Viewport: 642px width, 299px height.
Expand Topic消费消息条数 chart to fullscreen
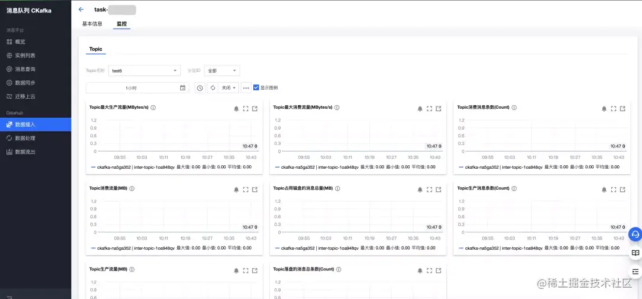point(613,109)
